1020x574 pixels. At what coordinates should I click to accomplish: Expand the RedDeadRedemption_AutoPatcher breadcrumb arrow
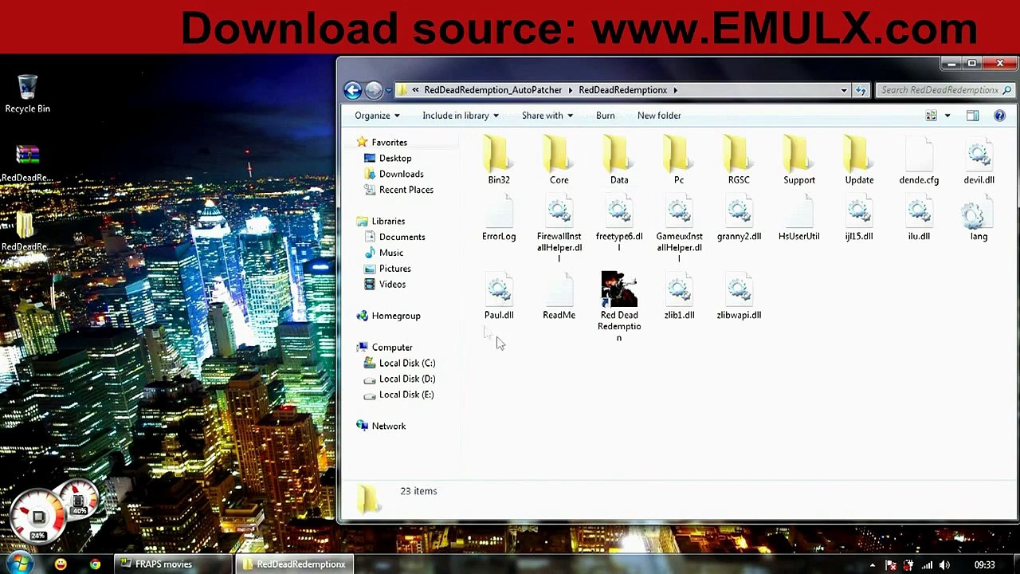(570, 90)
